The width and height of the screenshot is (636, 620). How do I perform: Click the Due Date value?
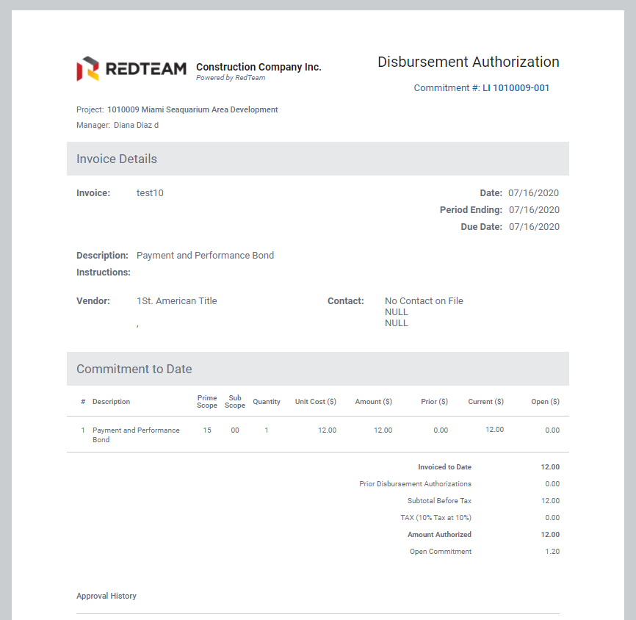pos(534,227)
